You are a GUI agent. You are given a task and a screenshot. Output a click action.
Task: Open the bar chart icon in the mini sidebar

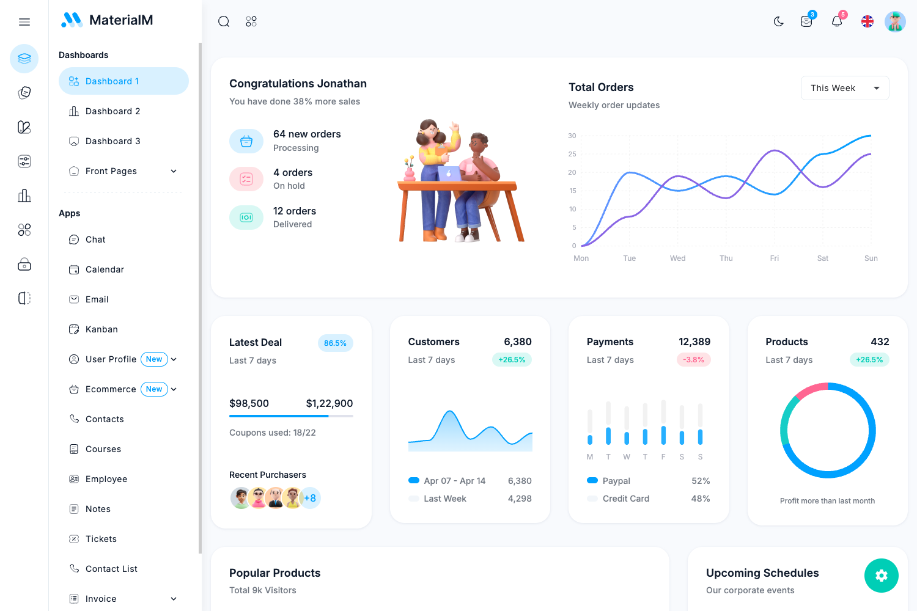click(x=24, y=196)
